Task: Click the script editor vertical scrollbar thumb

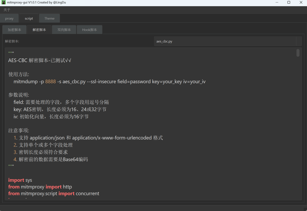Action: [x=298, y=53]
